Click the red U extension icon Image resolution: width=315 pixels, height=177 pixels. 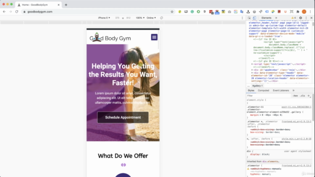[x=285, y=12]
